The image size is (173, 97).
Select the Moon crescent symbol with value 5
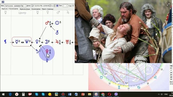click(47, 42)
